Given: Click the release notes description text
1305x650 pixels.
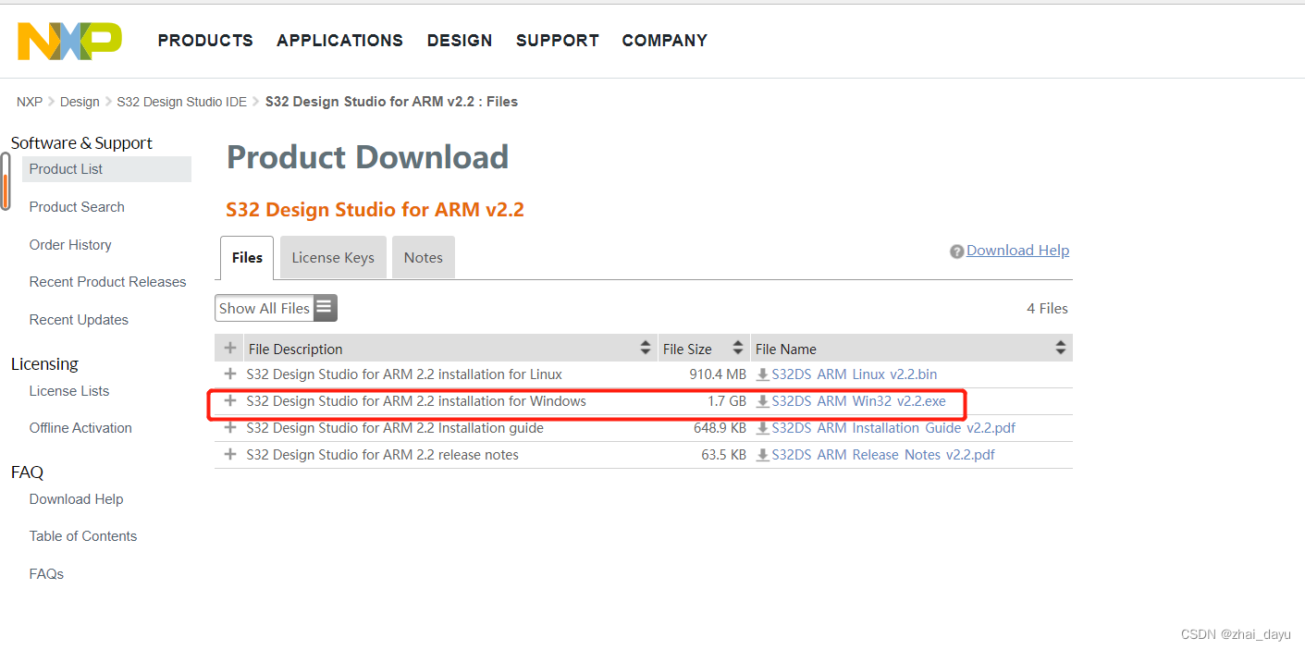Looking at the screenshot, I should 382,455.
